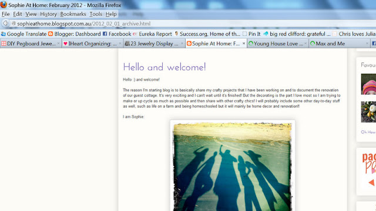Screen dimensions: 376x211
Task: Close the Sophie At Home tab
Action: click(244, 43)
